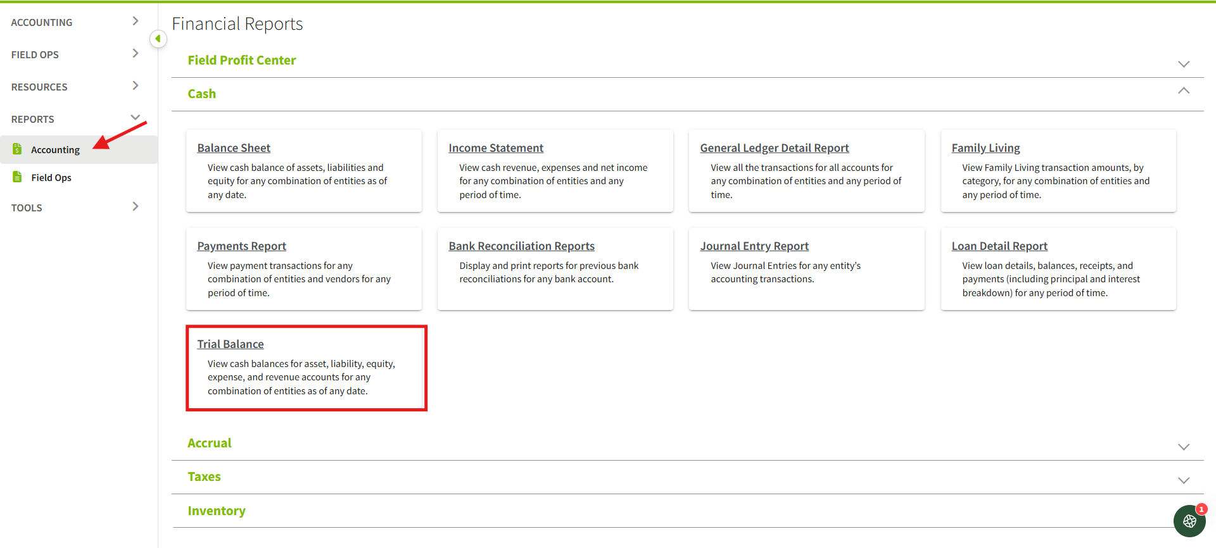1216x548 pixels.
Task: Click the Field Ops reports document icon
Action: (17, 177)
